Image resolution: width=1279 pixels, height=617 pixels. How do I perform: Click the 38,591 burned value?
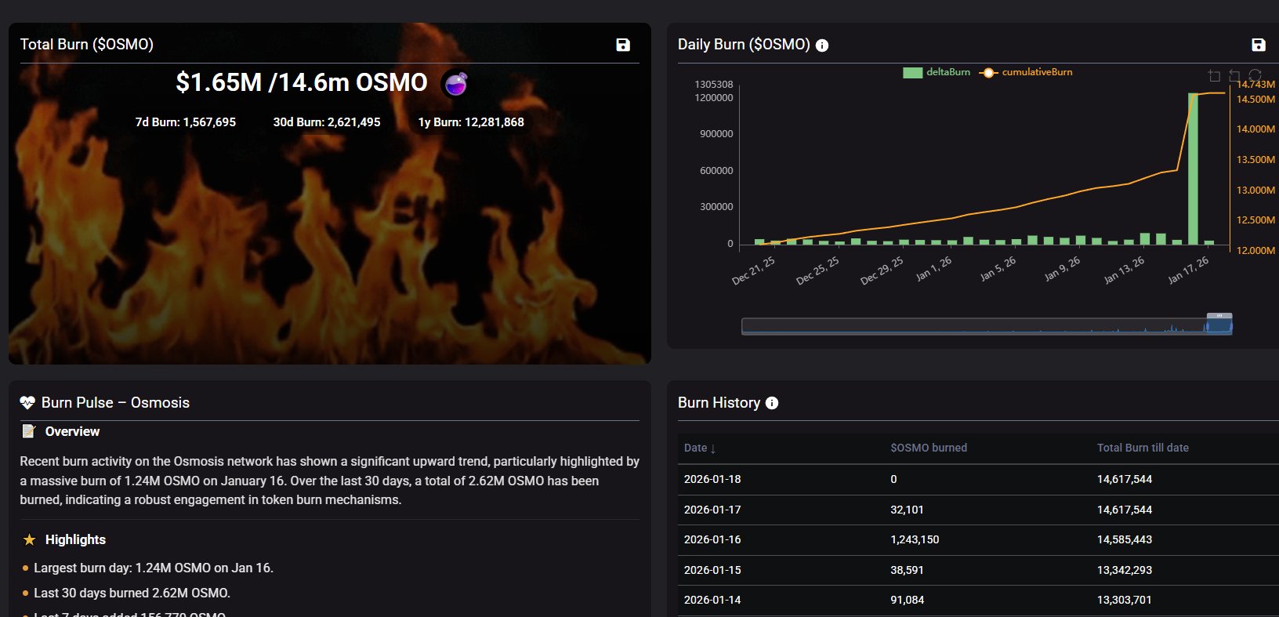point(907,570)
